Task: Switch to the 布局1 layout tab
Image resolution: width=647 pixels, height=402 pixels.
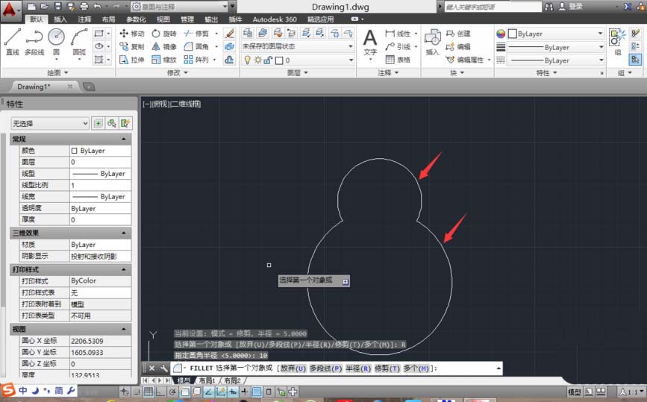Action: pos(206,380)
